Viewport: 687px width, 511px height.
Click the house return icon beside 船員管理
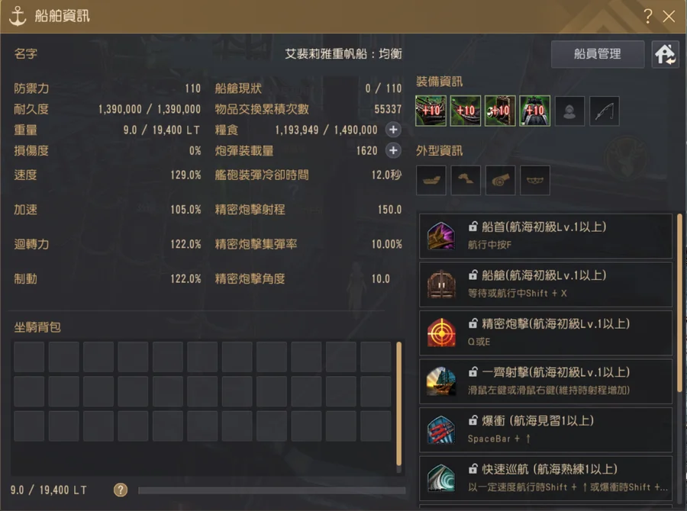(x=665, y=54)
